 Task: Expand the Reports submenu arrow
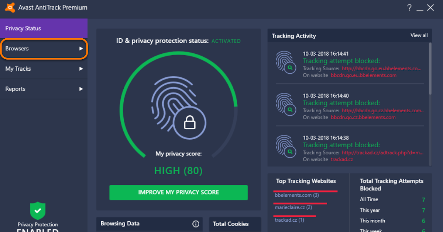(x=81, y=89)
